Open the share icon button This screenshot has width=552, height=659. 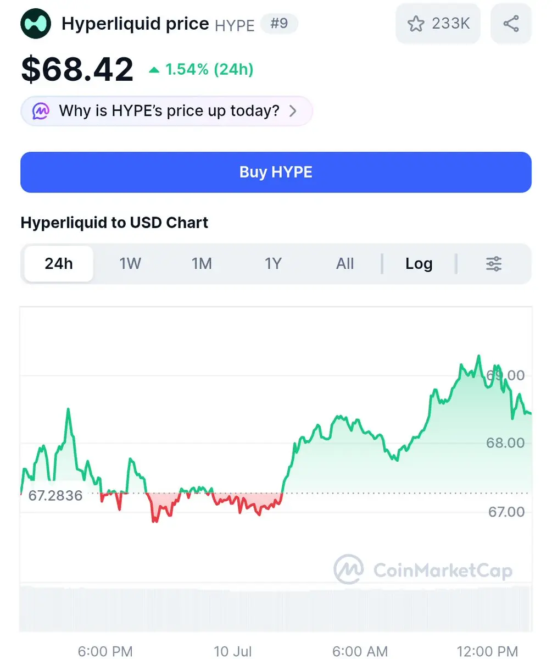click(511, 24)
